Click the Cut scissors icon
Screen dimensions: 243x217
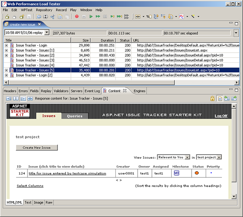(53, 17)
